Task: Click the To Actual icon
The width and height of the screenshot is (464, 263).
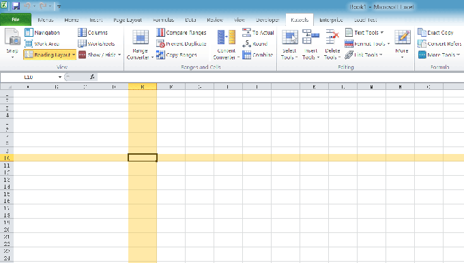Action: click(246, 33)
